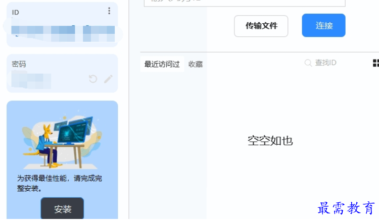Edit the password using the pencil icon
Image resolution: width=379 pixels, height=224 pixels.
[x=108, y=79]
